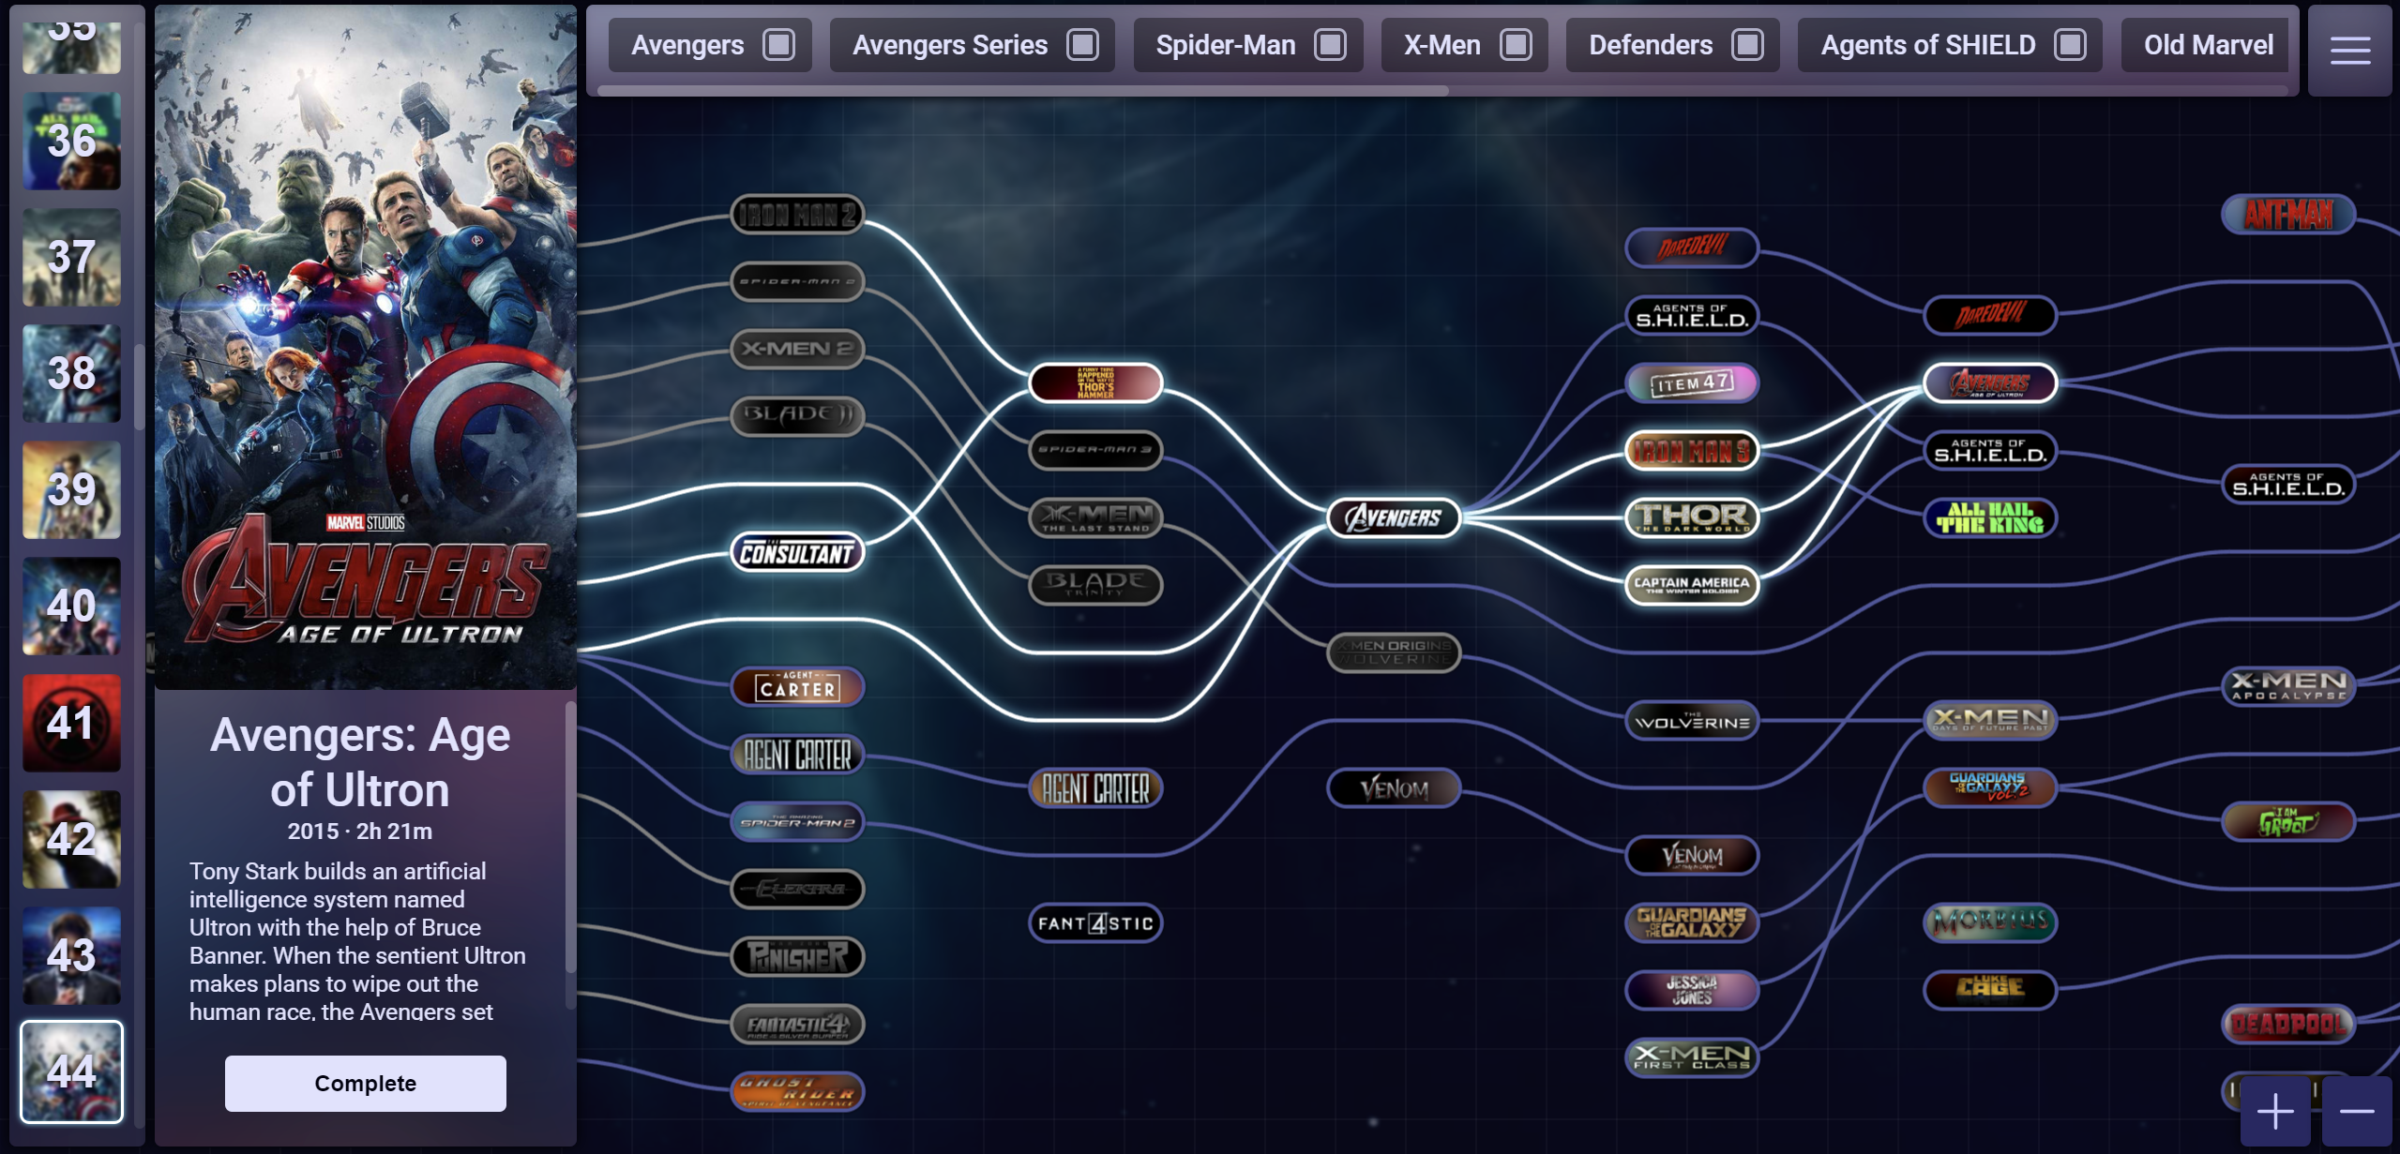The image size is (2400, 1154).
Task: Open the Amazing Spider-Man 2 node
Action: click(797, 822)
